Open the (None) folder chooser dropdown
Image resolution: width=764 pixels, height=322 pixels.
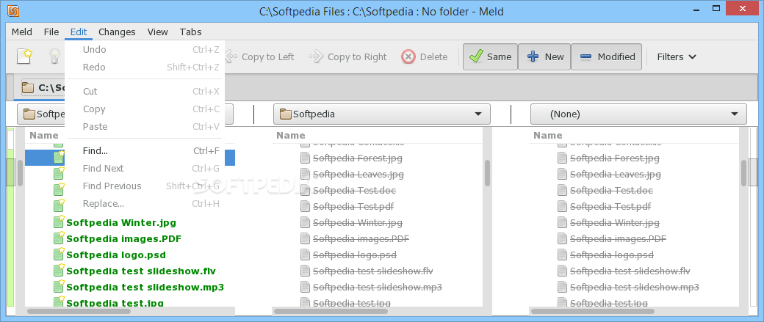pyautogui.click(x=638, y=114)
